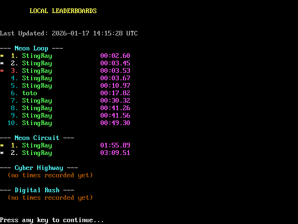
Task: Select the Neon Loop section header
Action: (31, 48)
